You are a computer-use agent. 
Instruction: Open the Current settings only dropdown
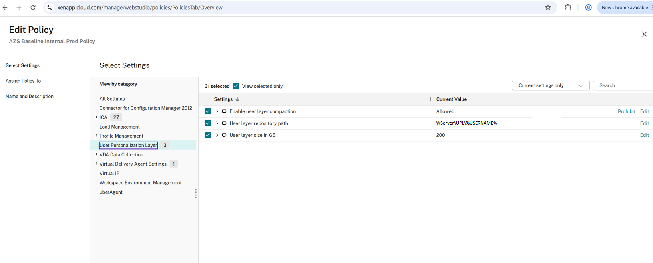coord(551,85)
